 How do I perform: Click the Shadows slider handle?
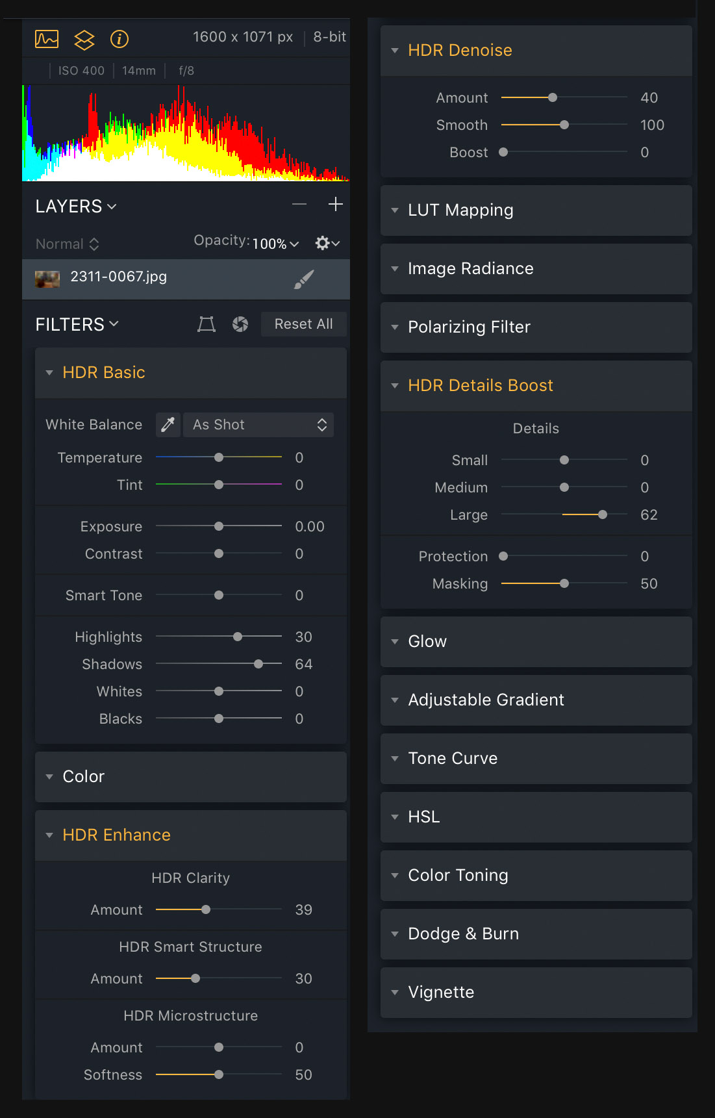(258, 664)
